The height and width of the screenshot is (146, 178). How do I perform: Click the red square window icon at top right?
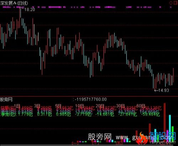coord(176,3)
